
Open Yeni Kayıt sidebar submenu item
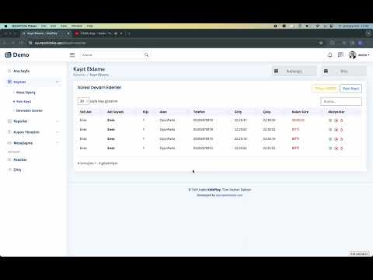tap(23, 101)
